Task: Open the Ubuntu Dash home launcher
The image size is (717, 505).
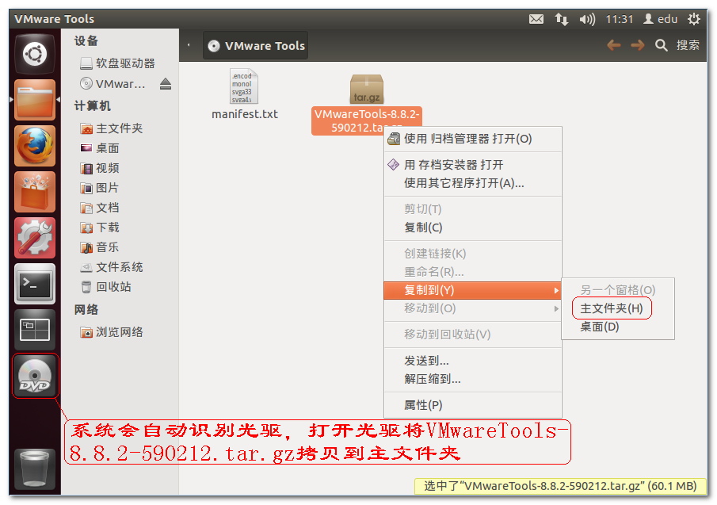Action: 35,54
